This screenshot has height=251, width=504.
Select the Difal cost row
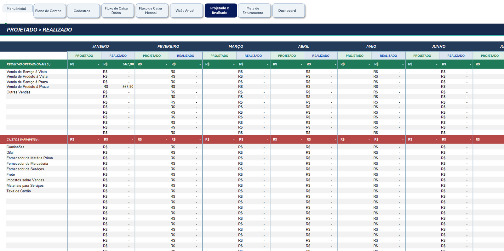(x=10, y=152)
